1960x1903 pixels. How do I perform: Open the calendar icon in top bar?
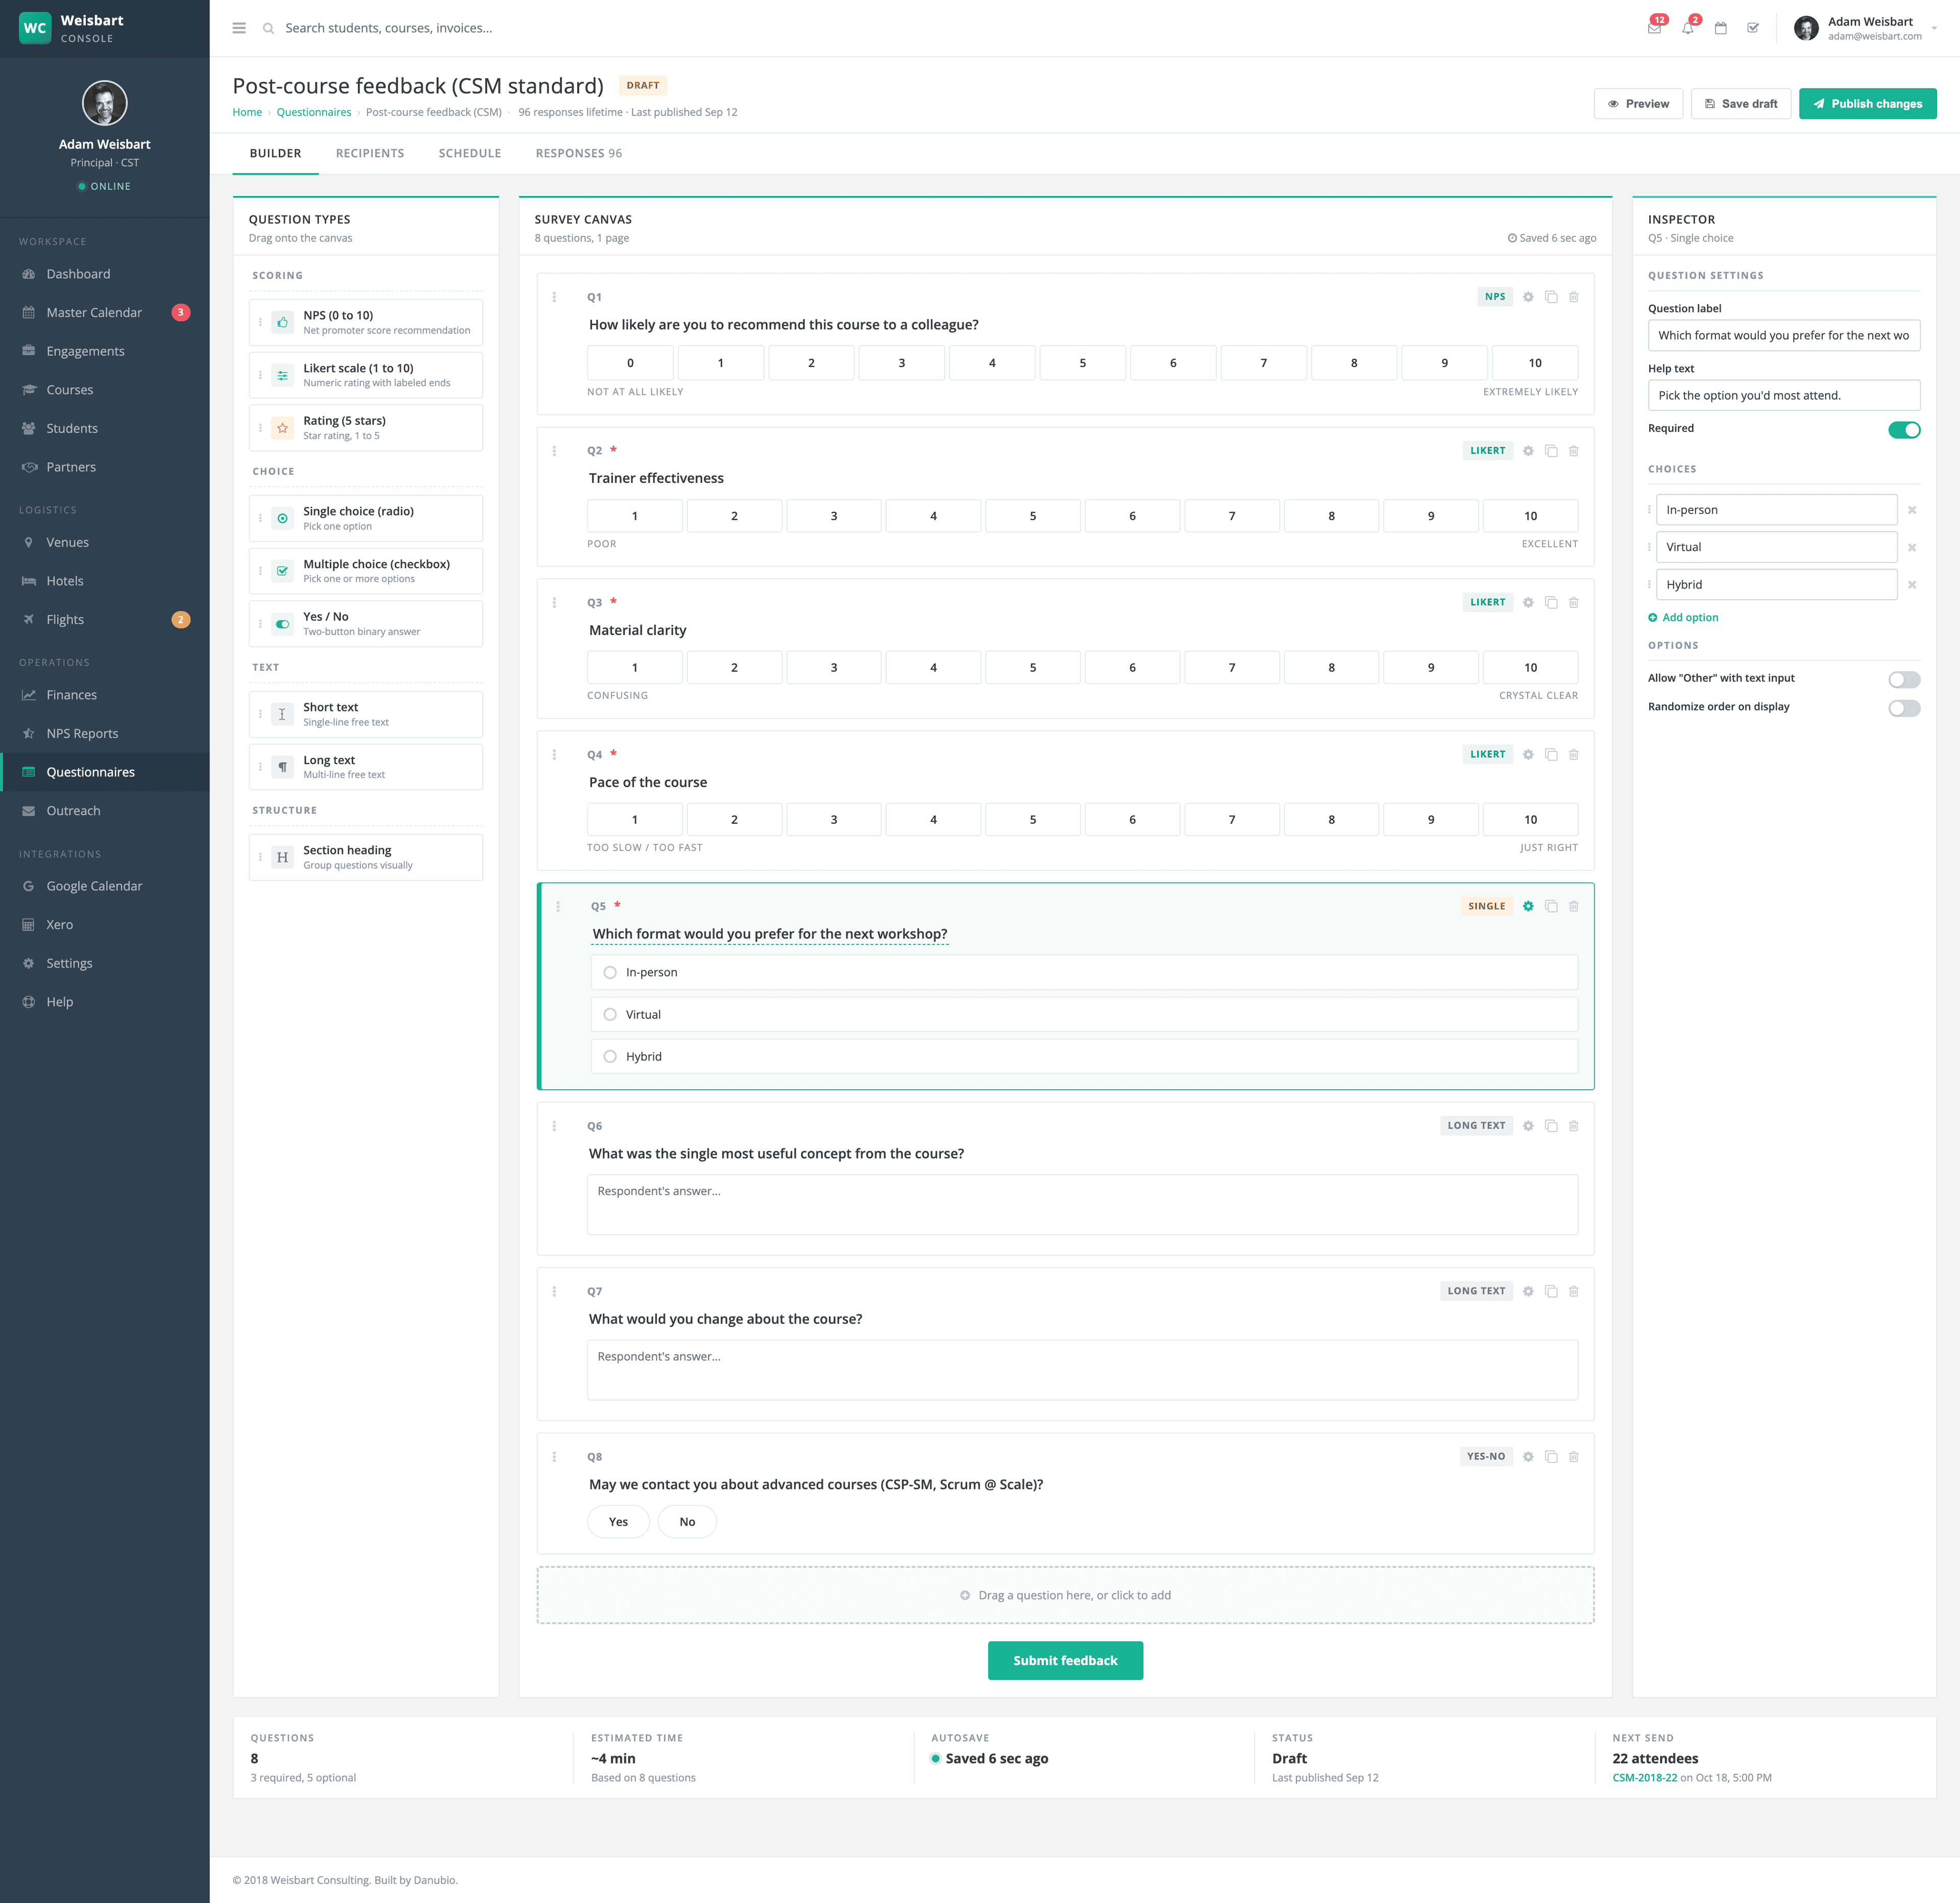tap(1720, 28)
